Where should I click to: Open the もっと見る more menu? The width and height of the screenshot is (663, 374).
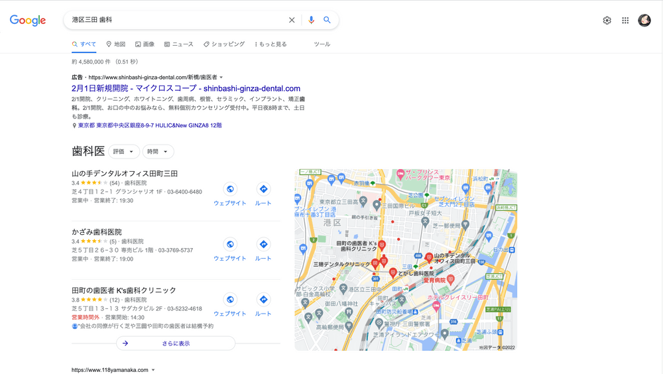pos(271,44)
